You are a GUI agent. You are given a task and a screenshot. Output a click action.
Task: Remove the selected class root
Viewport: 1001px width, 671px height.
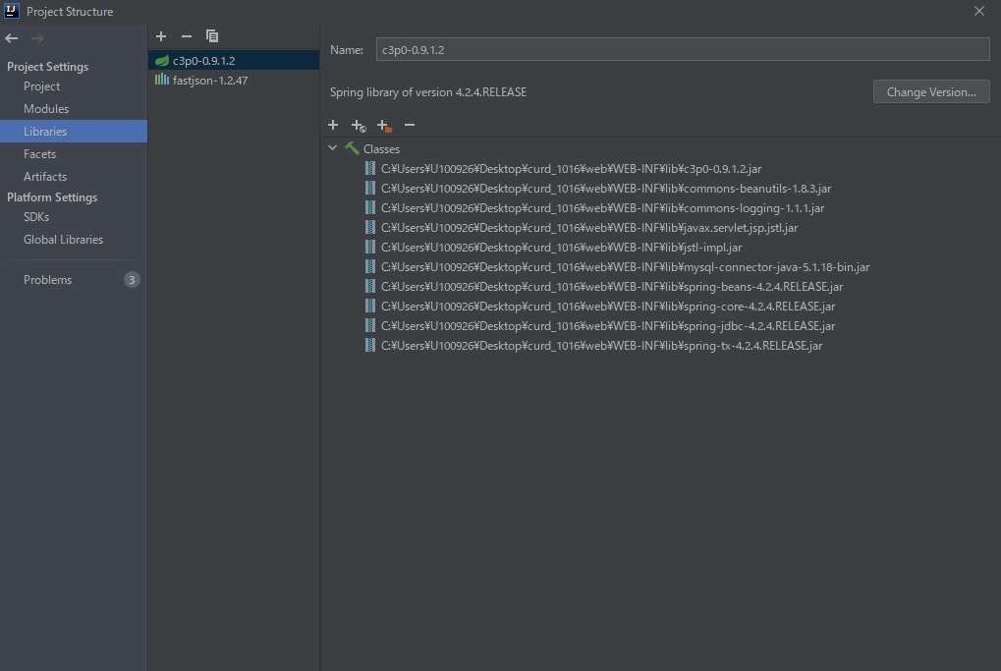[410, 125]
